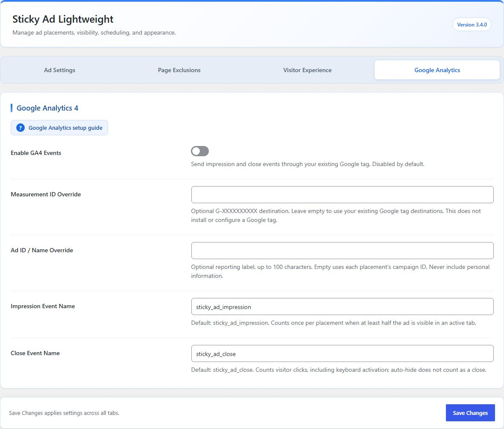Click the 'Optional reporting label' help text
This screenshot has height=429, width=504.
340,271
